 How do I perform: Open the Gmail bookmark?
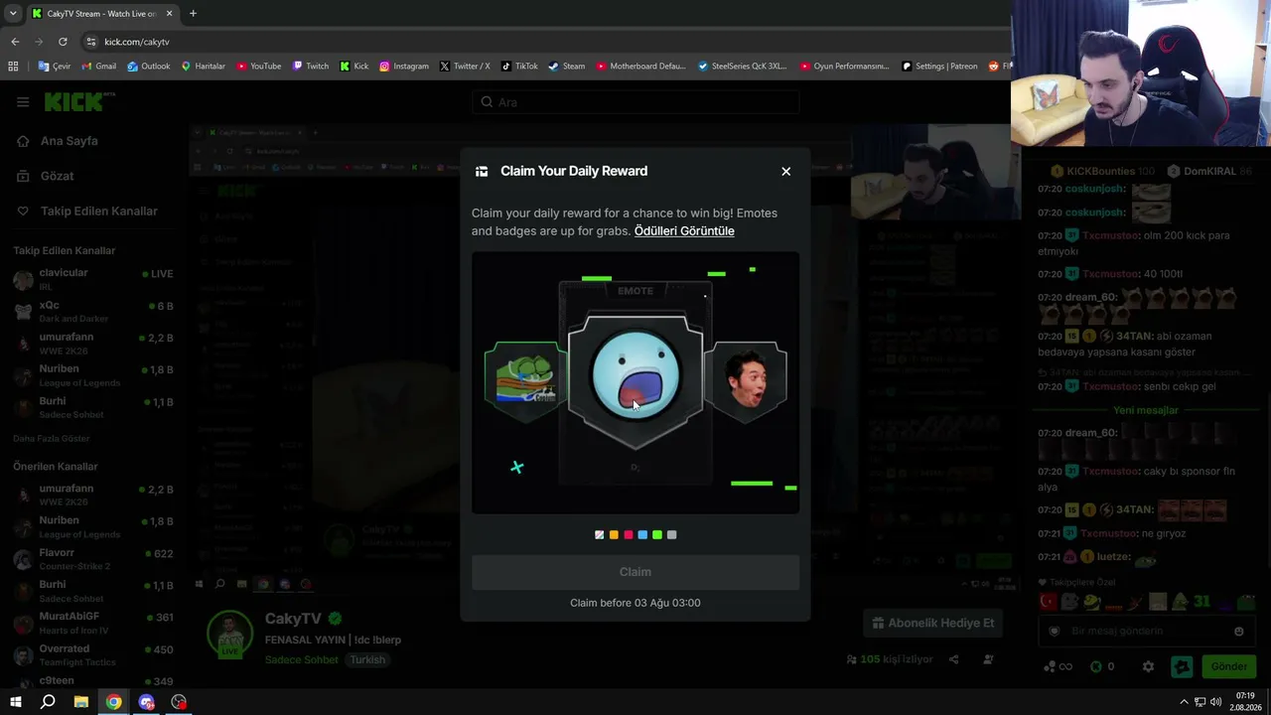click(99, 67)
